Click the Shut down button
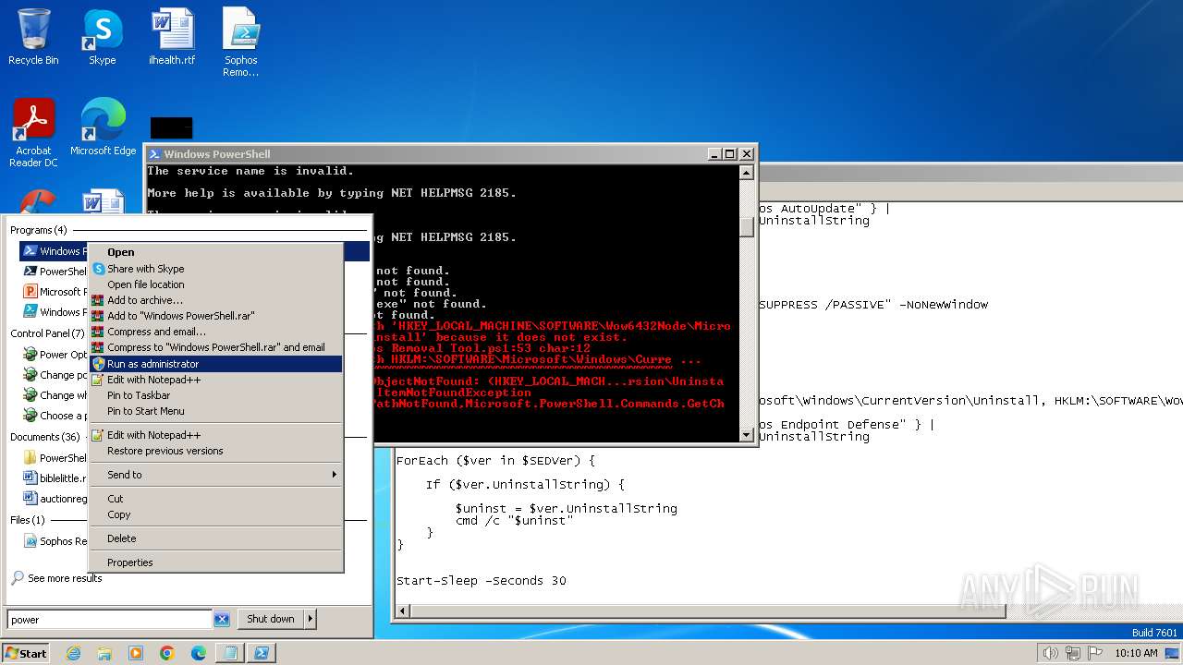This screenshot has height=665, width=1183. 270,619
